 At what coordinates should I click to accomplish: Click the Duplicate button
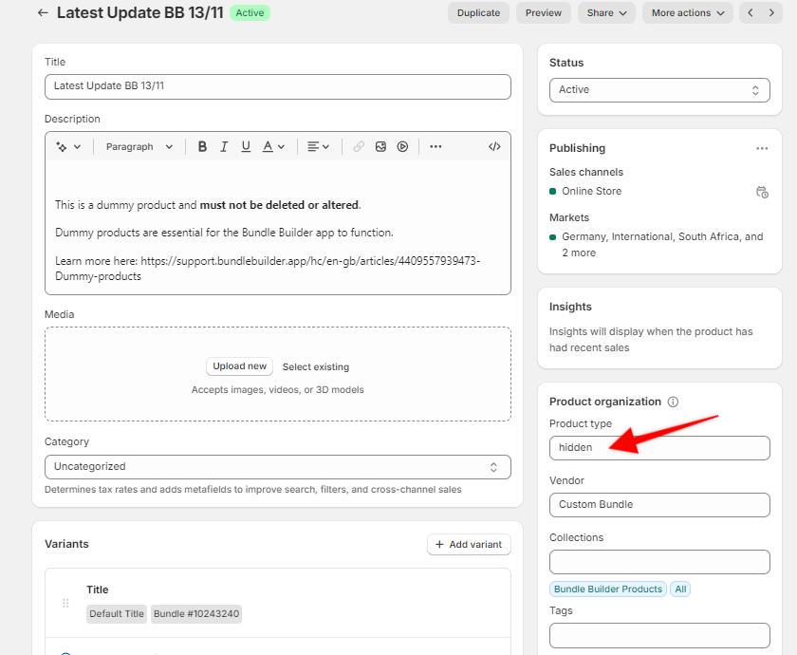coord(478,12)
